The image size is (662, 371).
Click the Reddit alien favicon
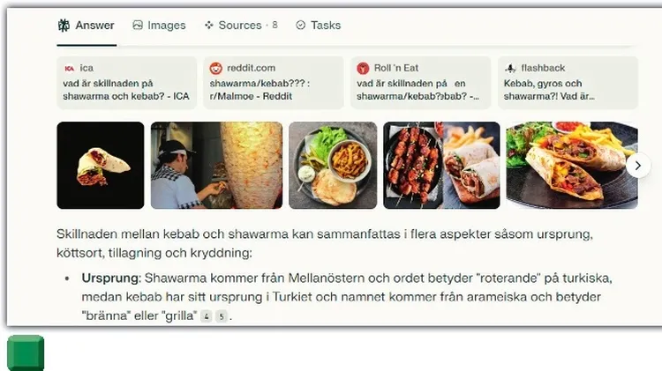(x=215, y=68)
